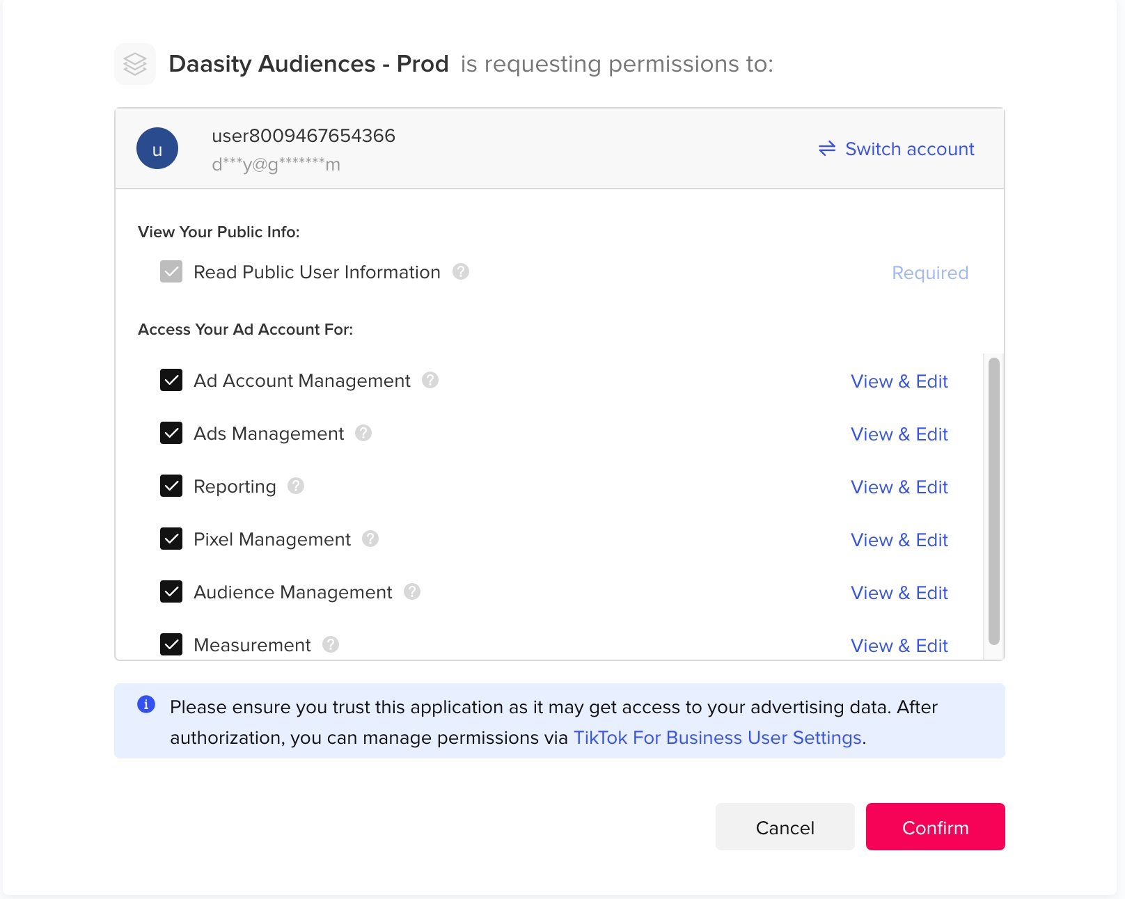
Task: Toggle the Audience Management checkbox
Action: (171, 591)
